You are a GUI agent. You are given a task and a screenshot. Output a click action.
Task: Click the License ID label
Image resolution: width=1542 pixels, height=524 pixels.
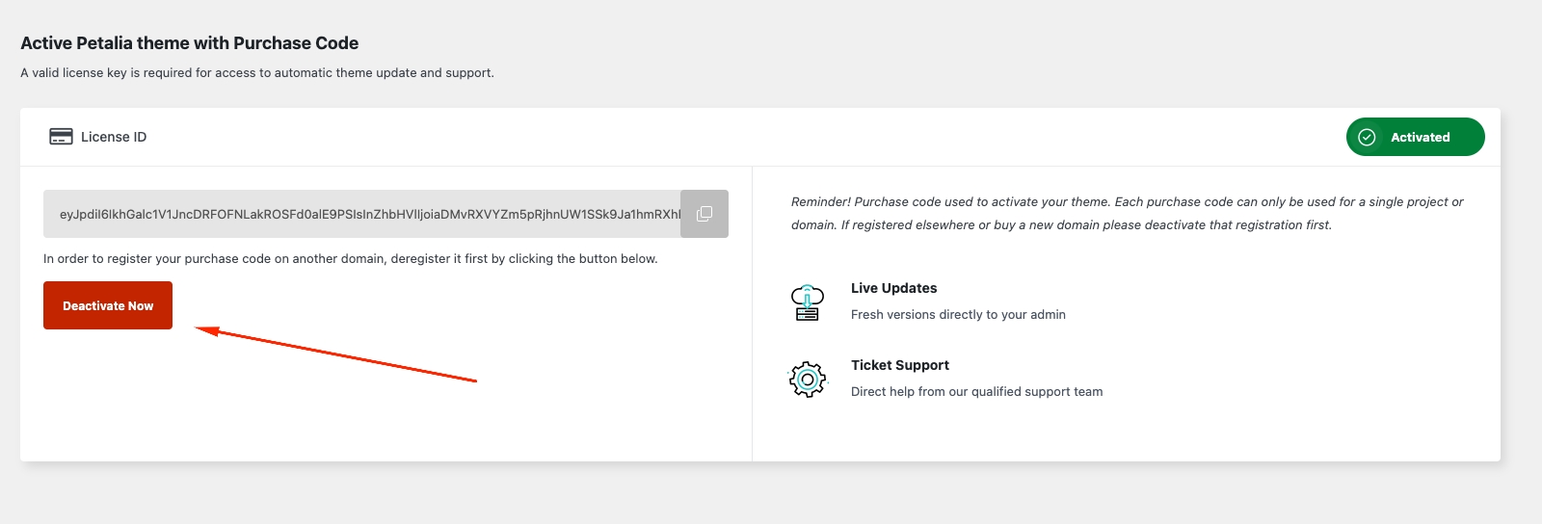tap(114, 137)
